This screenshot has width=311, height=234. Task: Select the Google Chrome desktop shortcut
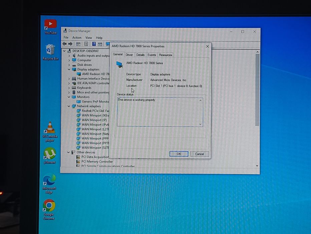click(x=49, y=210)
